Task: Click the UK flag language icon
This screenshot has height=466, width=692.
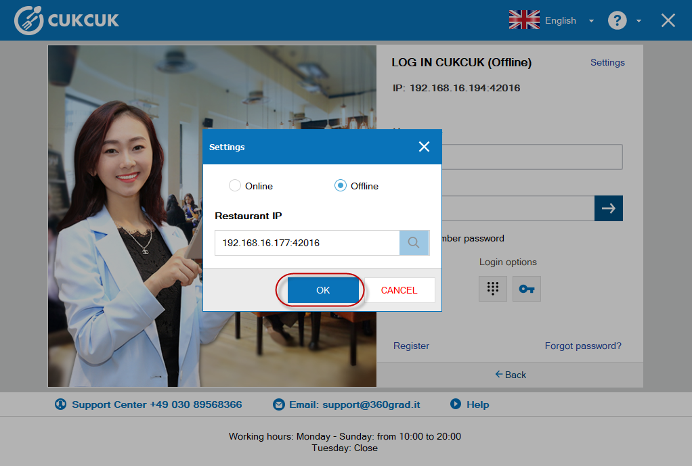Action: tap(524, 20)
